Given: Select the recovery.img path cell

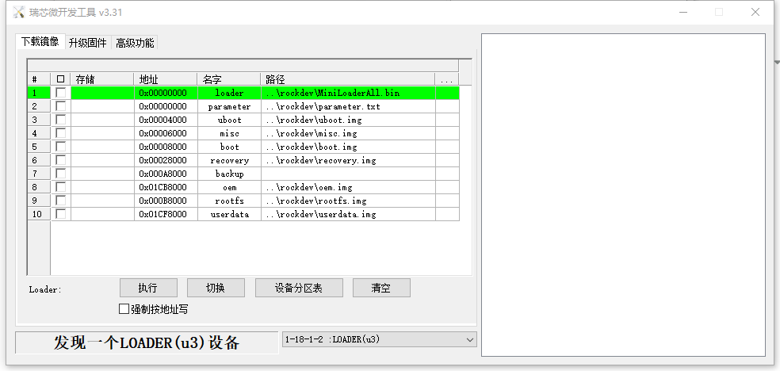Looking at the screenshot, I should tap(348, 160).
